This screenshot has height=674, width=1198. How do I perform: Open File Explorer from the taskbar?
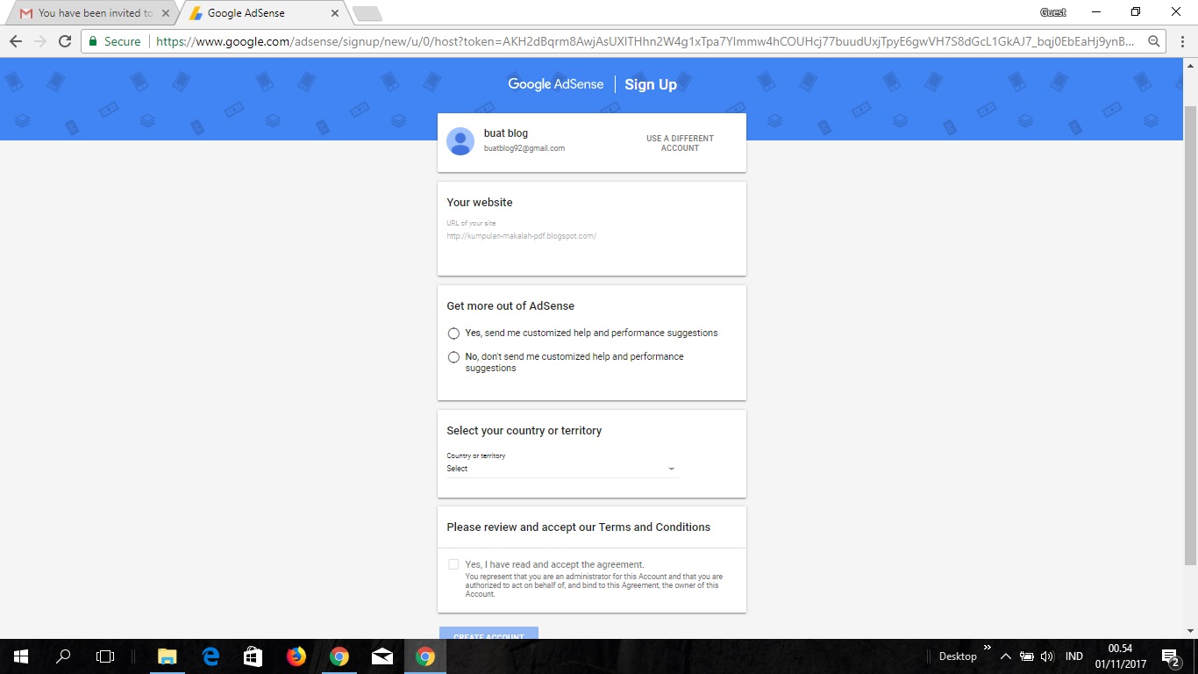click(167, 656)
